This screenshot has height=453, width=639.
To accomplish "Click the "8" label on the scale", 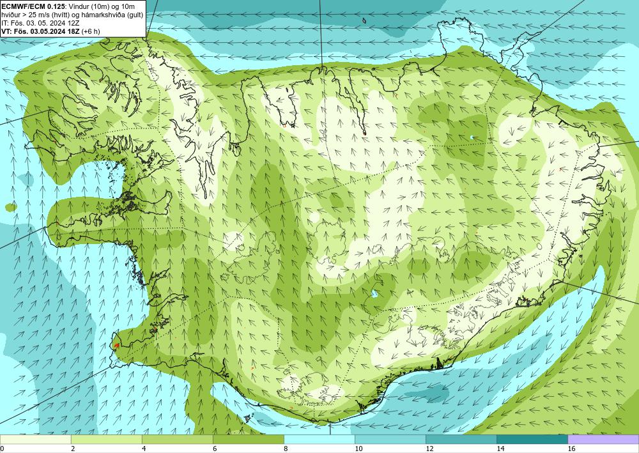I will click(286, 449).
